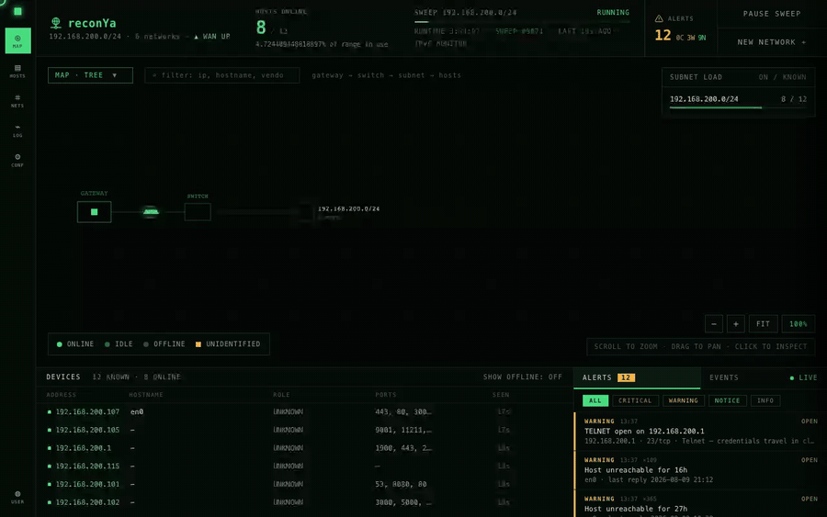Sort devices by SEEN column
This screenshot has height=517, width=827.
click(501, 395)
